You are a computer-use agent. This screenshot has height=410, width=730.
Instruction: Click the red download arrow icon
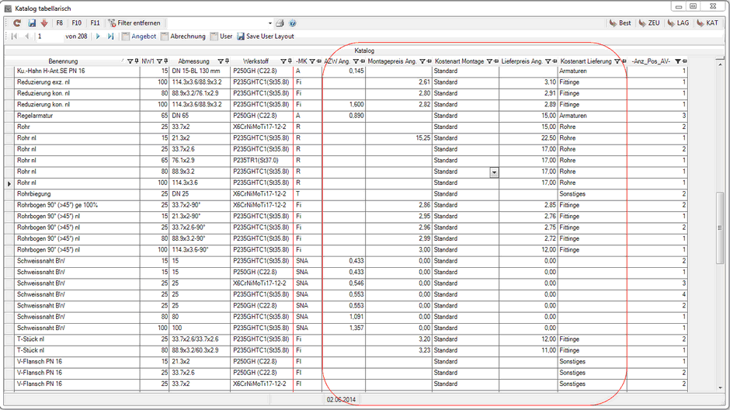43,23
